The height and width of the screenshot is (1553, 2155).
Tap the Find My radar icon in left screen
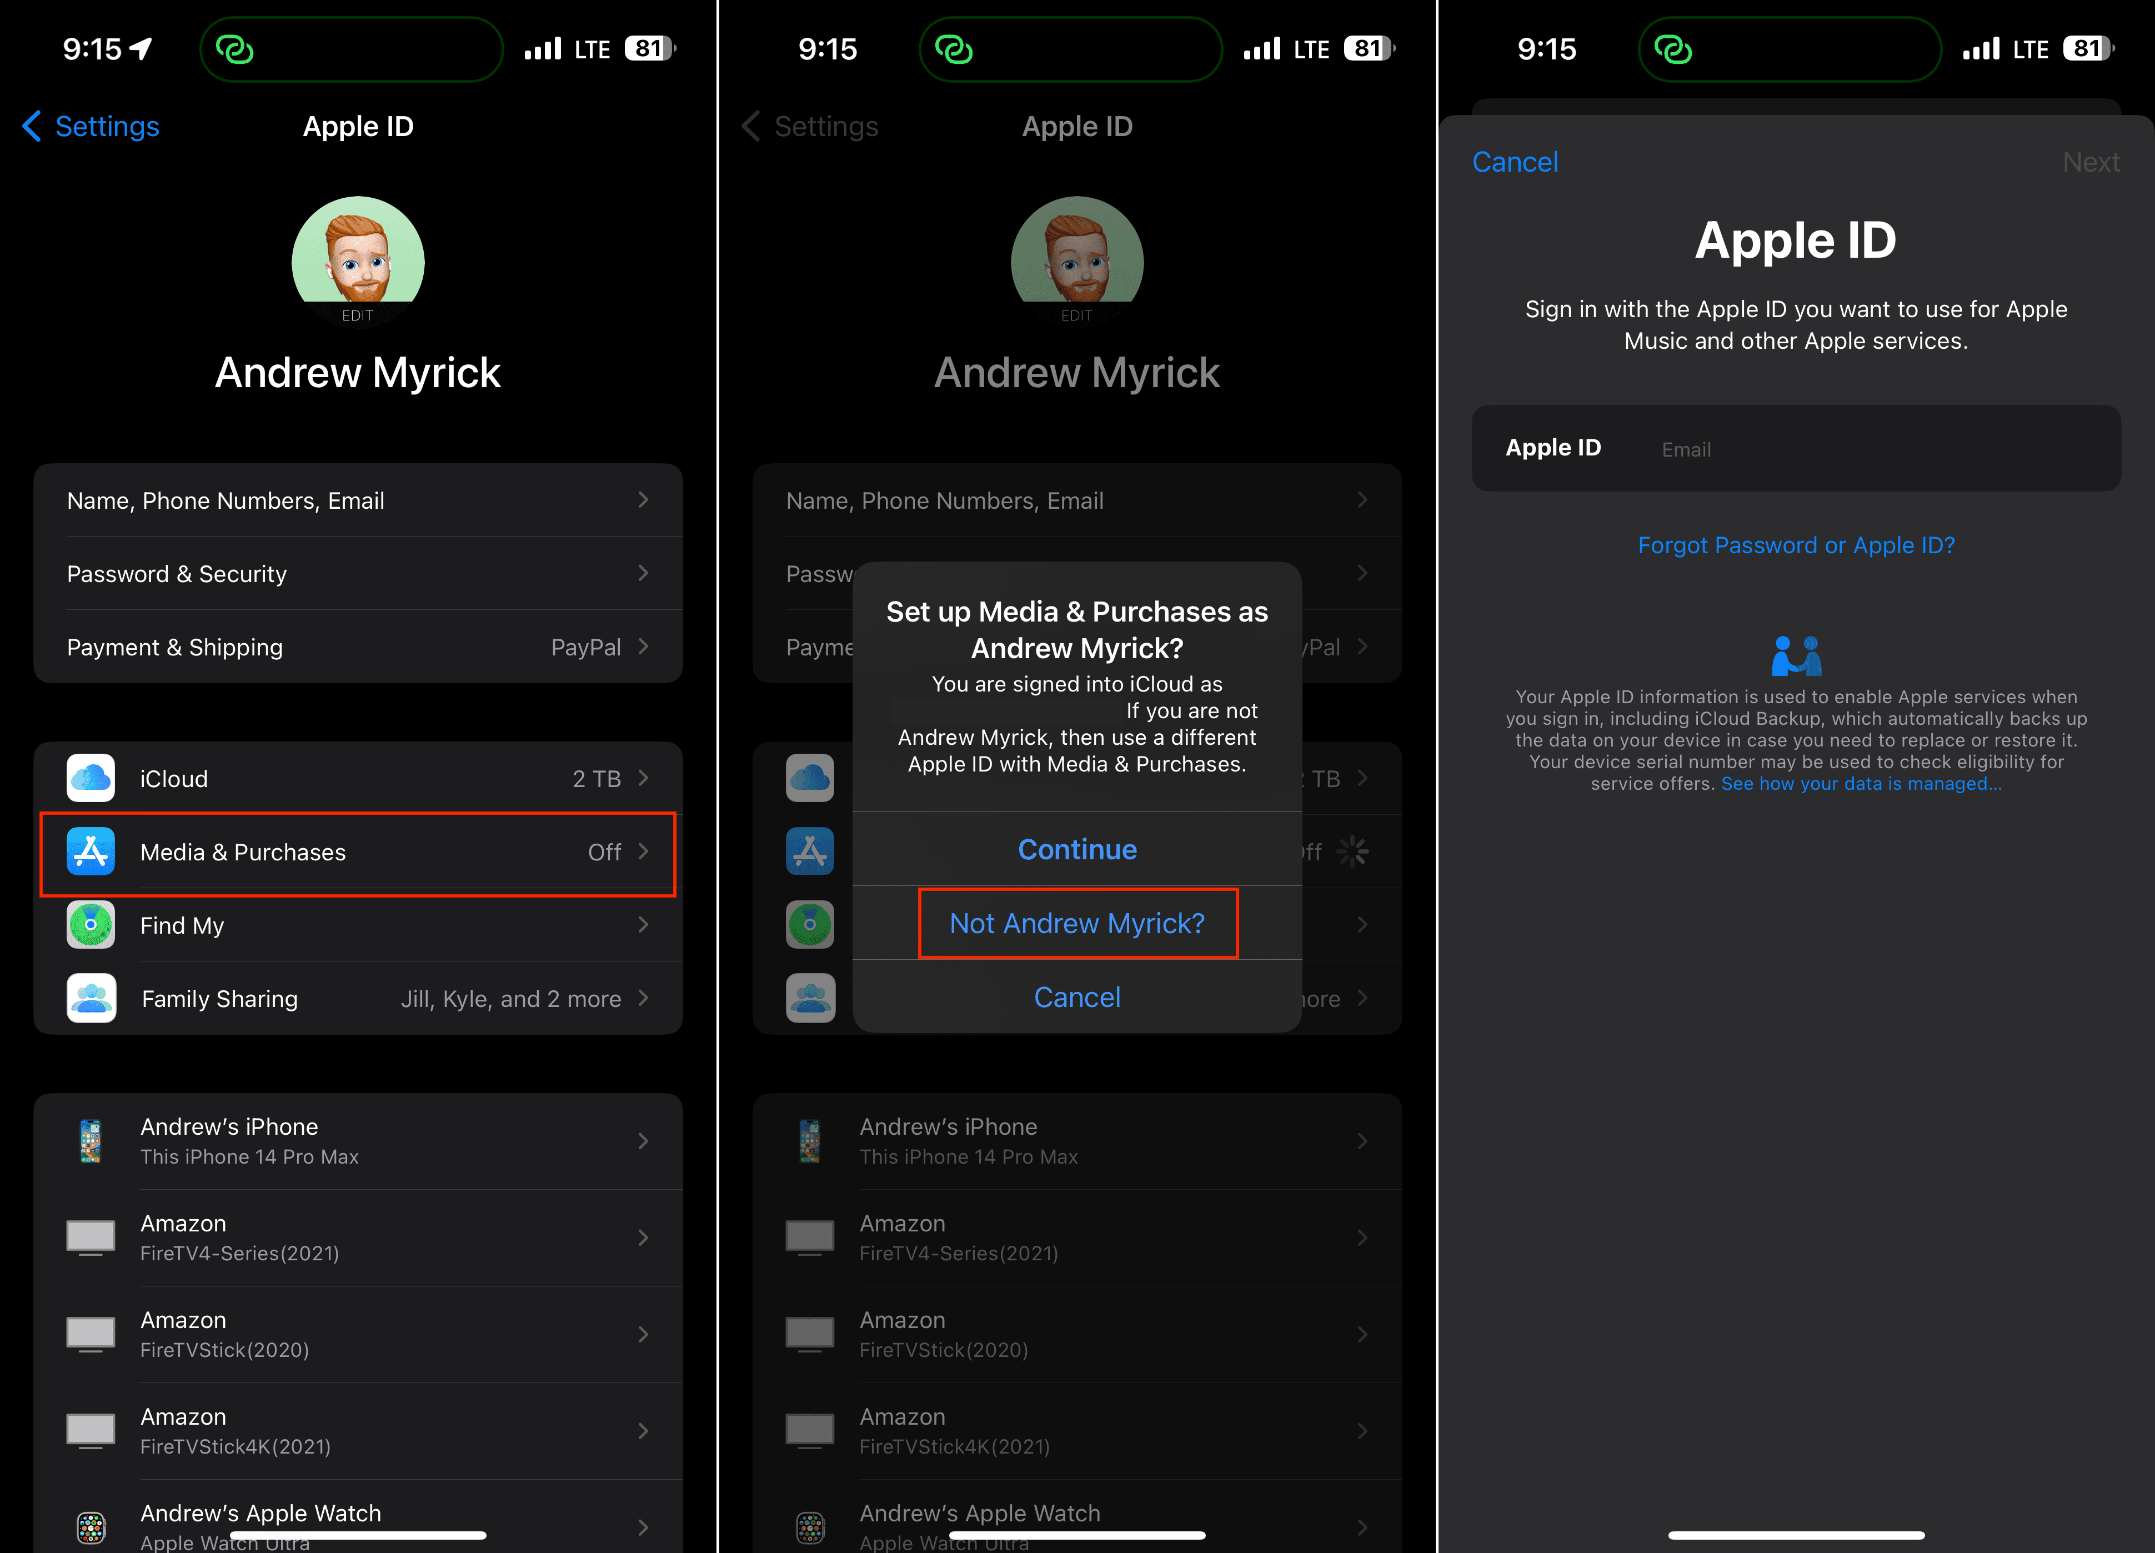coord(91,925)
